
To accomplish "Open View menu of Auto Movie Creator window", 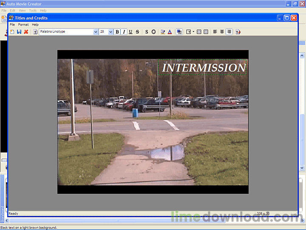I will 22,11.
